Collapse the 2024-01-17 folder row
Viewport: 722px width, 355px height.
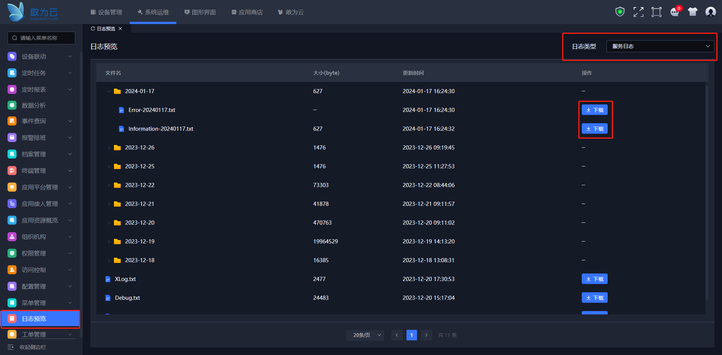(x=109, y=91)
